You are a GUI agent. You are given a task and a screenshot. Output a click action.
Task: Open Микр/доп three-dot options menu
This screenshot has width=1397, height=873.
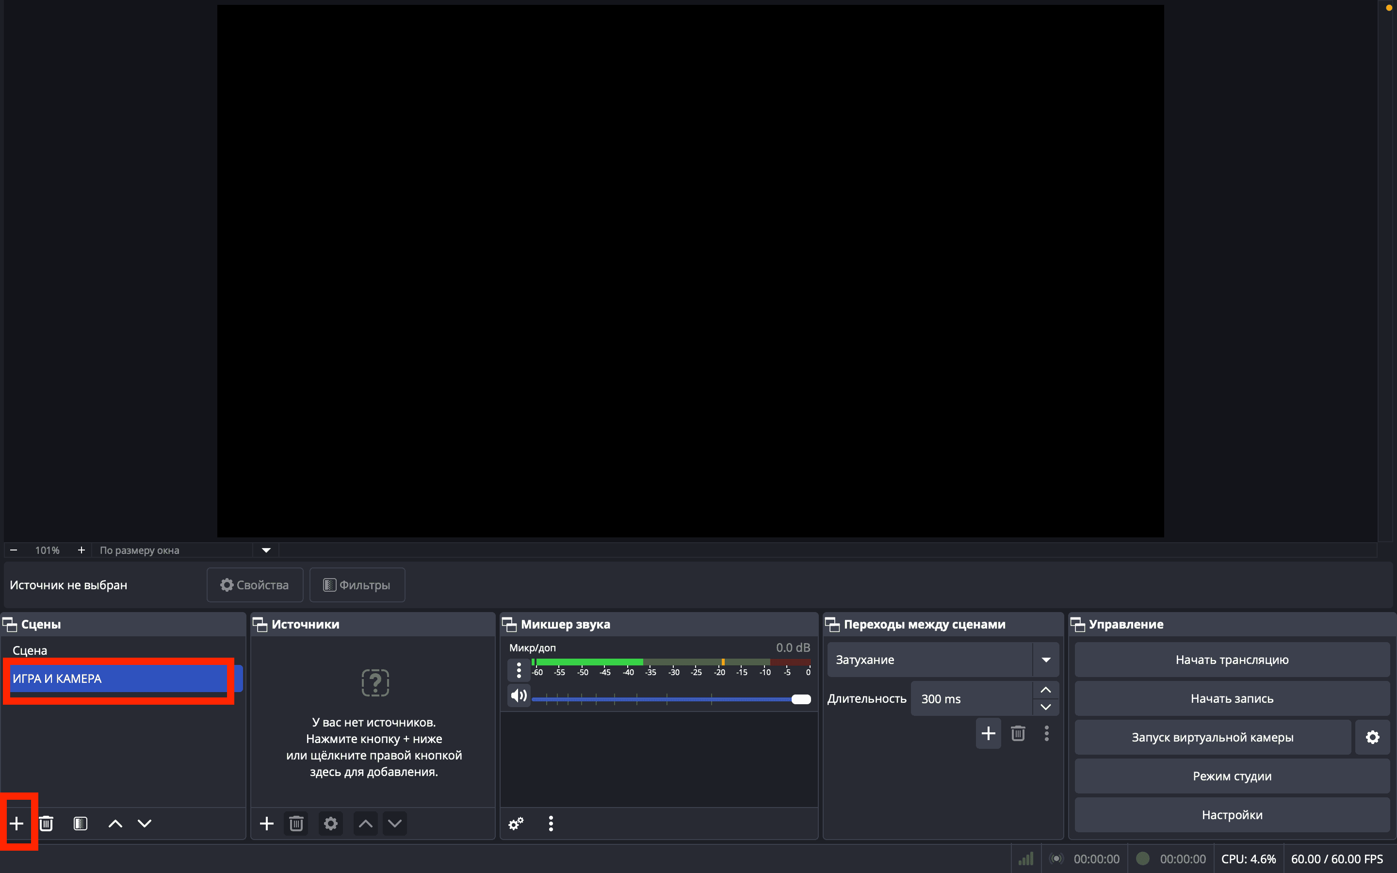coord(519,670)
